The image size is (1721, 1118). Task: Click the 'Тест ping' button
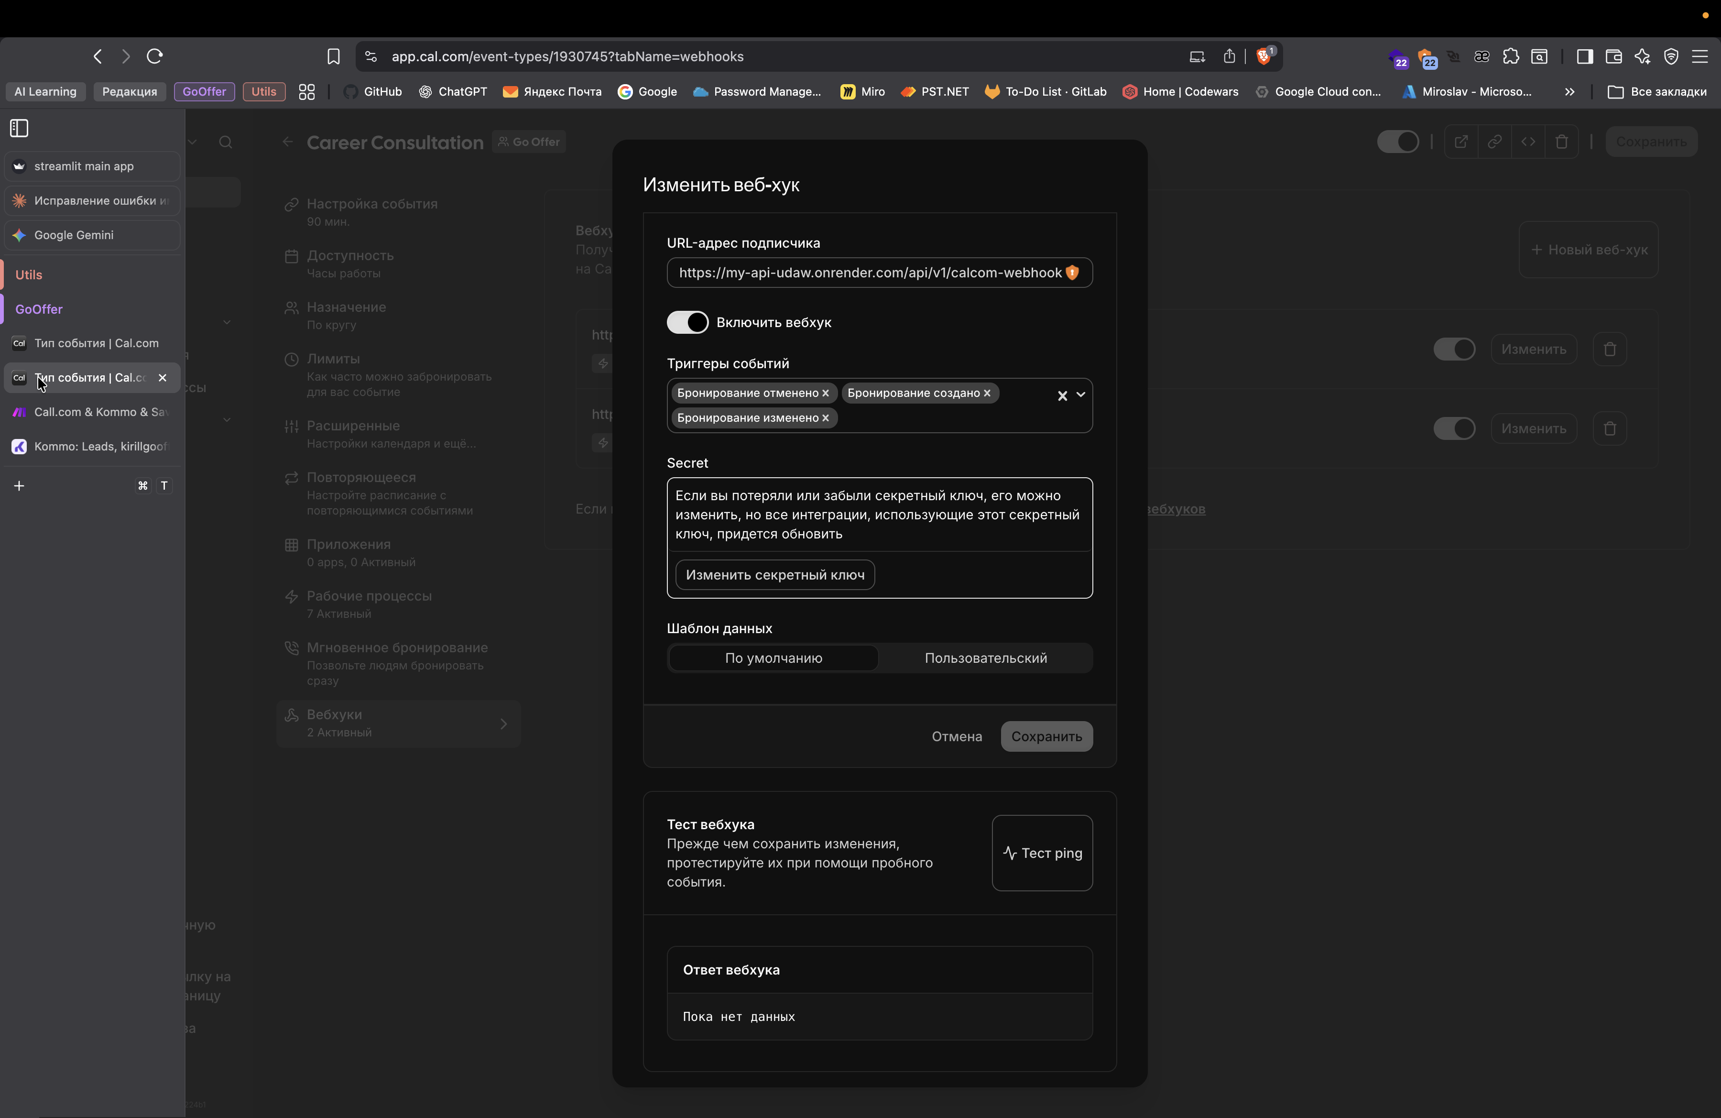pos(1042,854)
